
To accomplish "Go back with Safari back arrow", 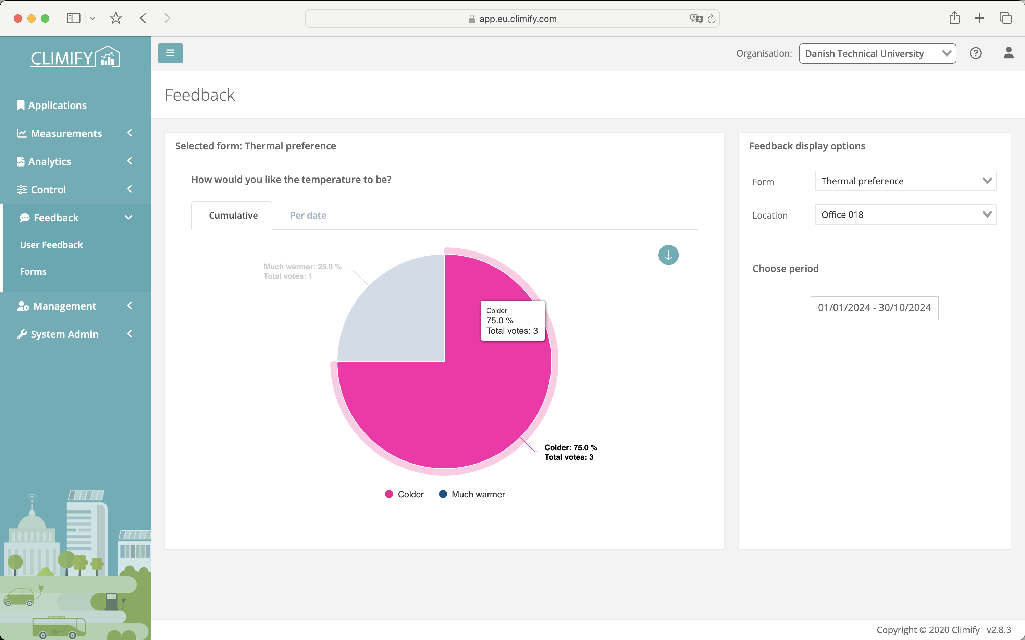I will click(143, 18).
